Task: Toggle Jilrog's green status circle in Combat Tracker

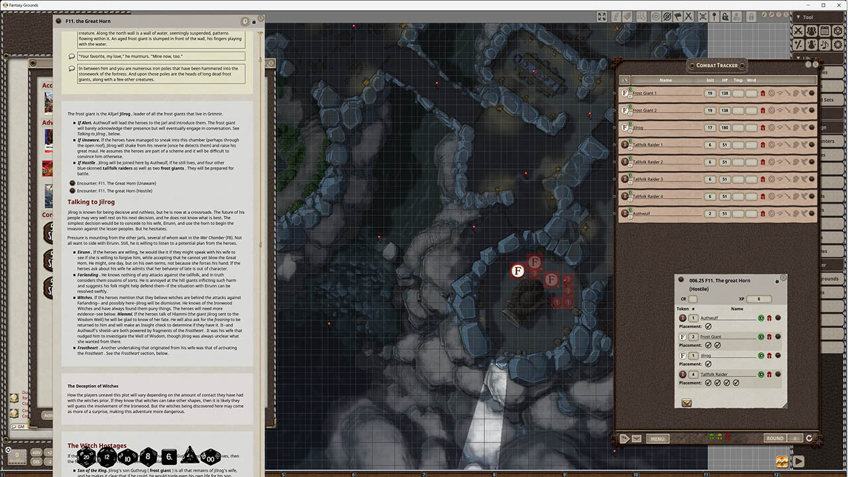Action: tap(629, 123)
